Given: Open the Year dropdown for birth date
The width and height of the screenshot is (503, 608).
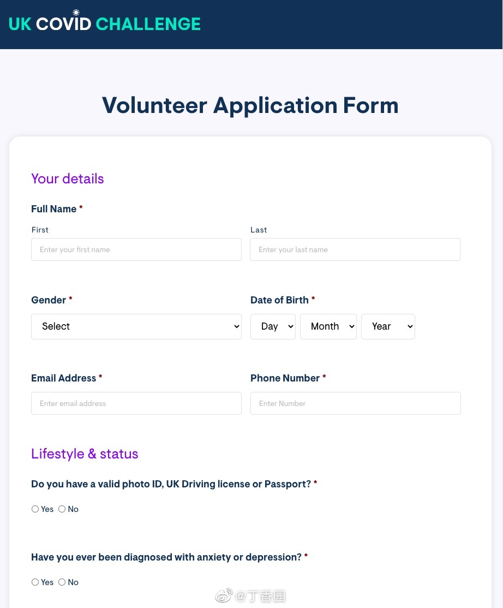Looking at the screenshot, I should click(388, 326).
